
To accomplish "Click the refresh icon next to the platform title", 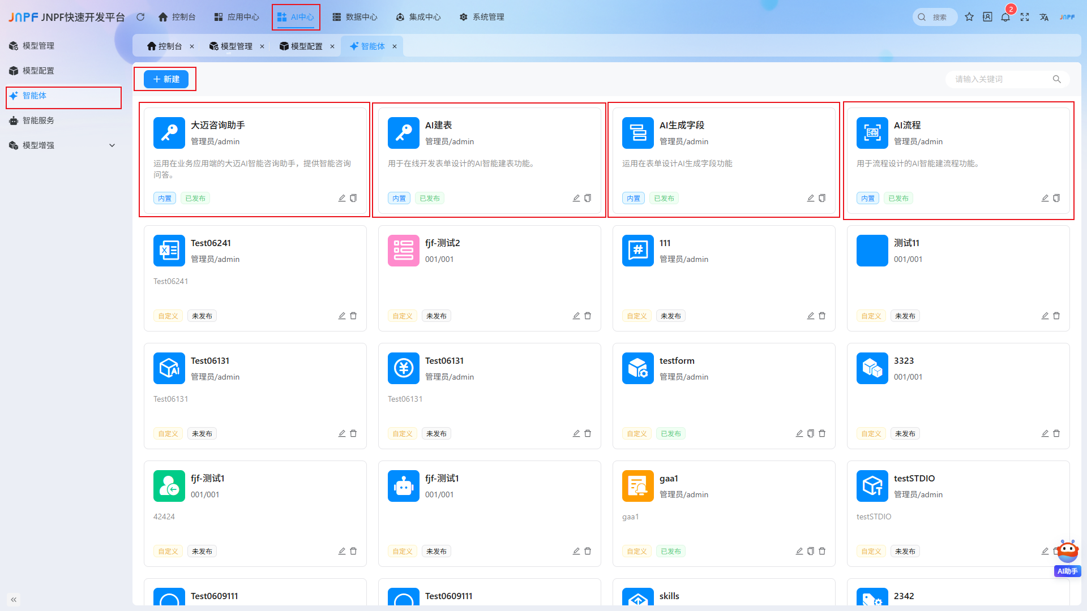I will coord(140,17).
